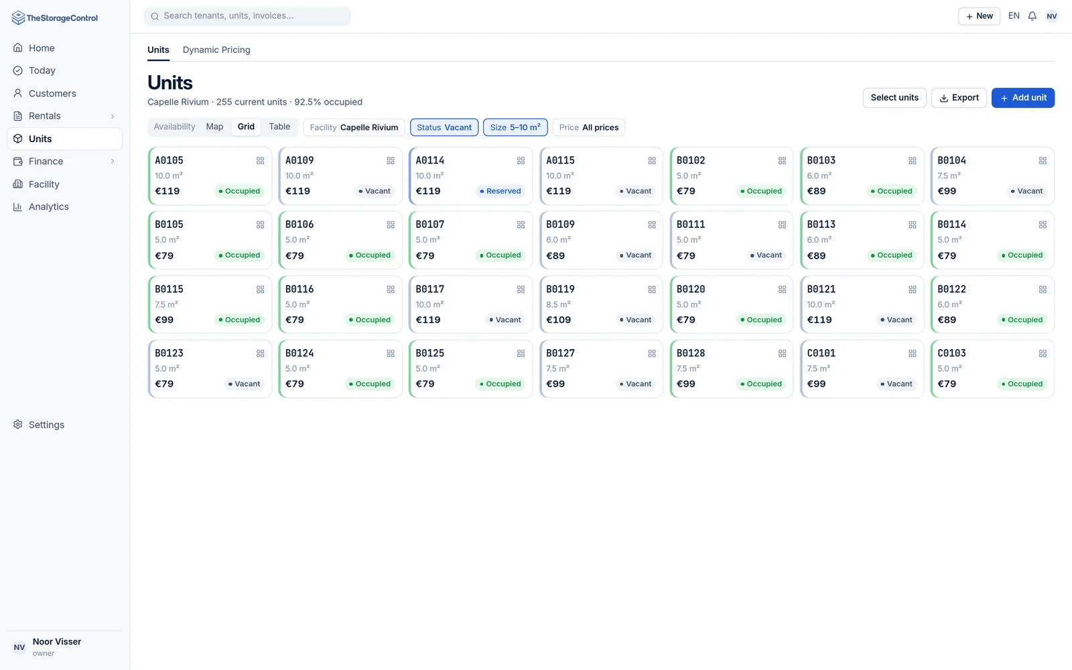Open the Size 5–10 m² filter
This screenshot has height=670, width=1072.
(515, 127)
